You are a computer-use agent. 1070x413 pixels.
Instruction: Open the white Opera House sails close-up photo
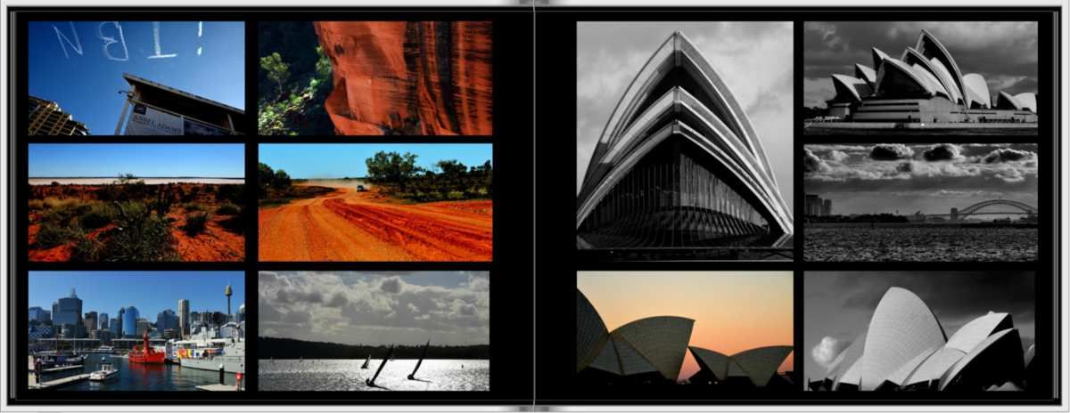[920, 331]
